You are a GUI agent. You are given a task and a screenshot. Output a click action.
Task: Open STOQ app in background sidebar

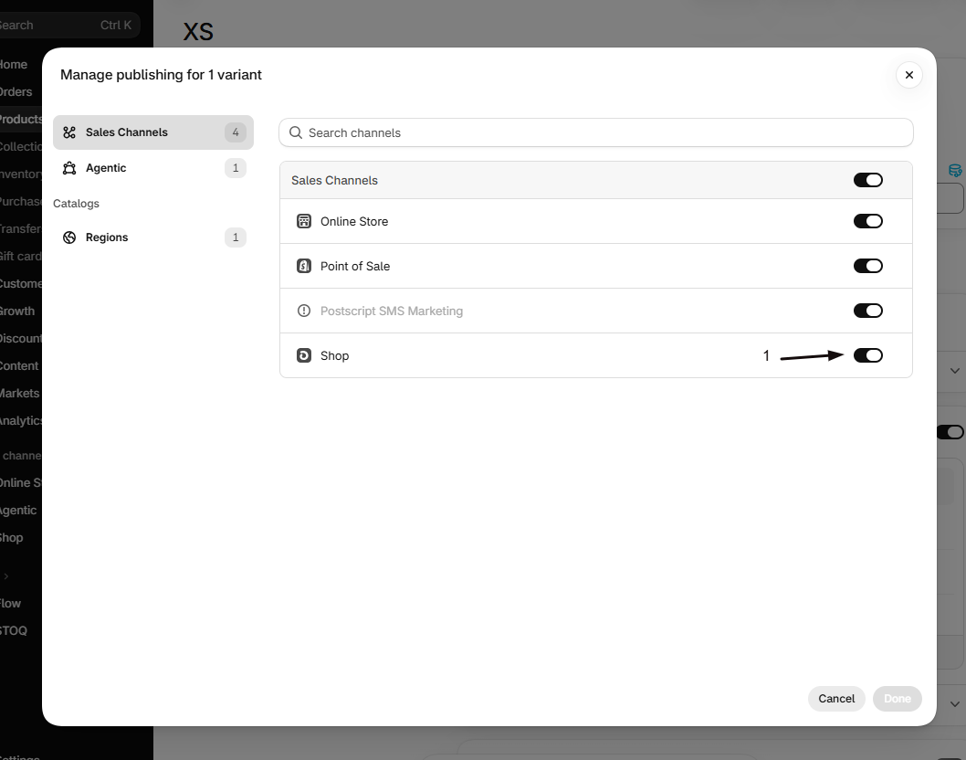[14, 630]
